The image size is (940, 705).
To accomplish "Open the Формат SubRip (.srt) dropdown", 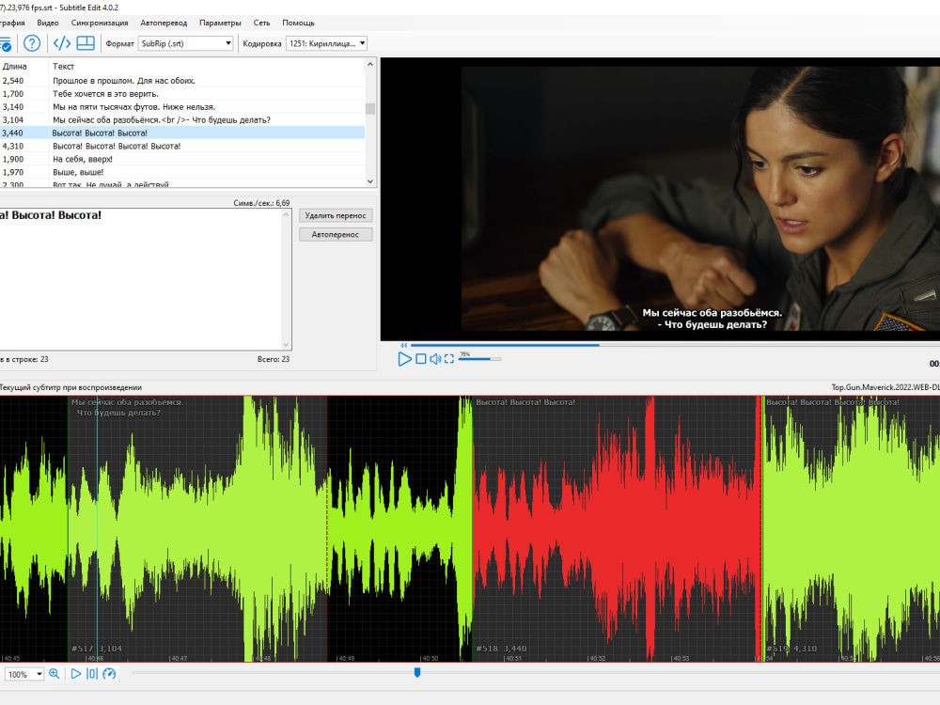I will (185, 43).
